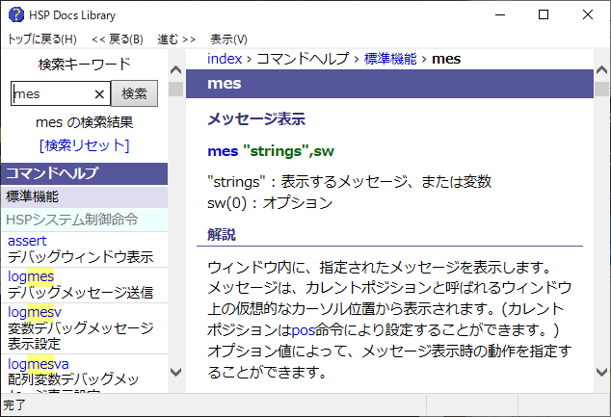Clear search text with the X icon
The height and width of the screenshot is (417, 611).
point(99,94)
